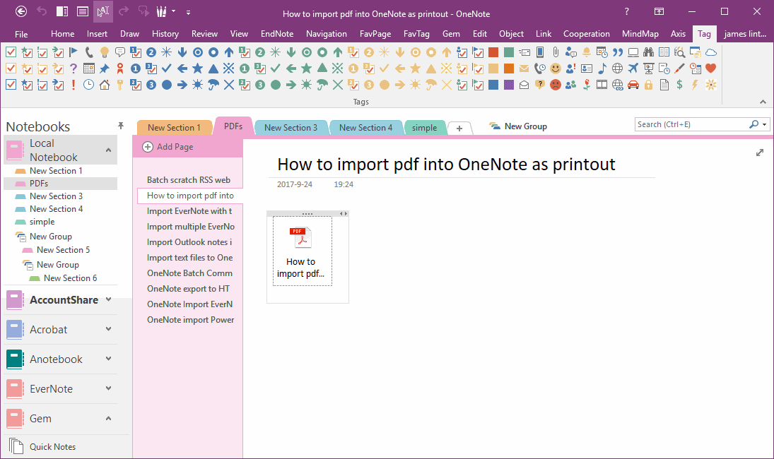Switch to the MindMap ribbon tab
The width and height of the screenshot is (774, 459).
(640, 34)
